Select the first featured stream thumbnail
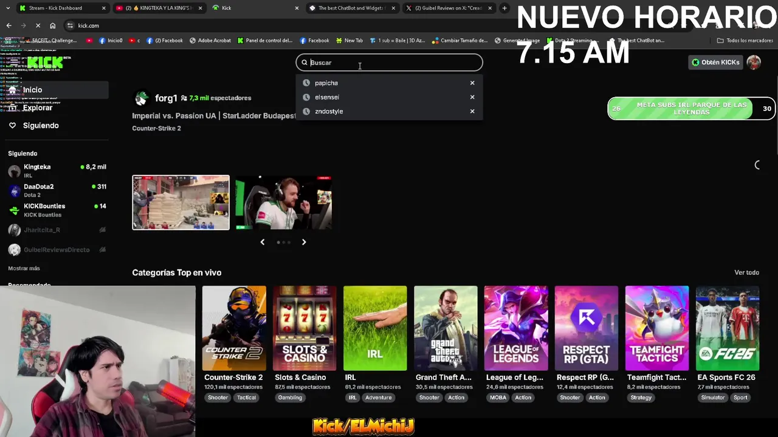Viewport: 778px width, 437px height. click(x=181, y=203)
